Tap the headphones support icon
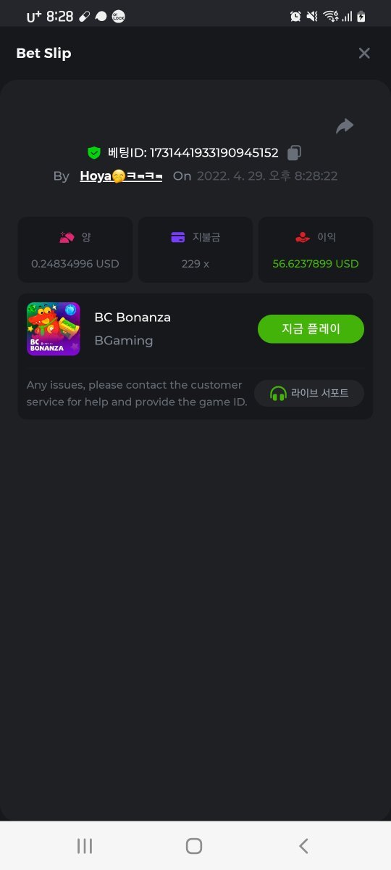Image resolution: width=391 pixels, height=870 pixels. (278, 393)
